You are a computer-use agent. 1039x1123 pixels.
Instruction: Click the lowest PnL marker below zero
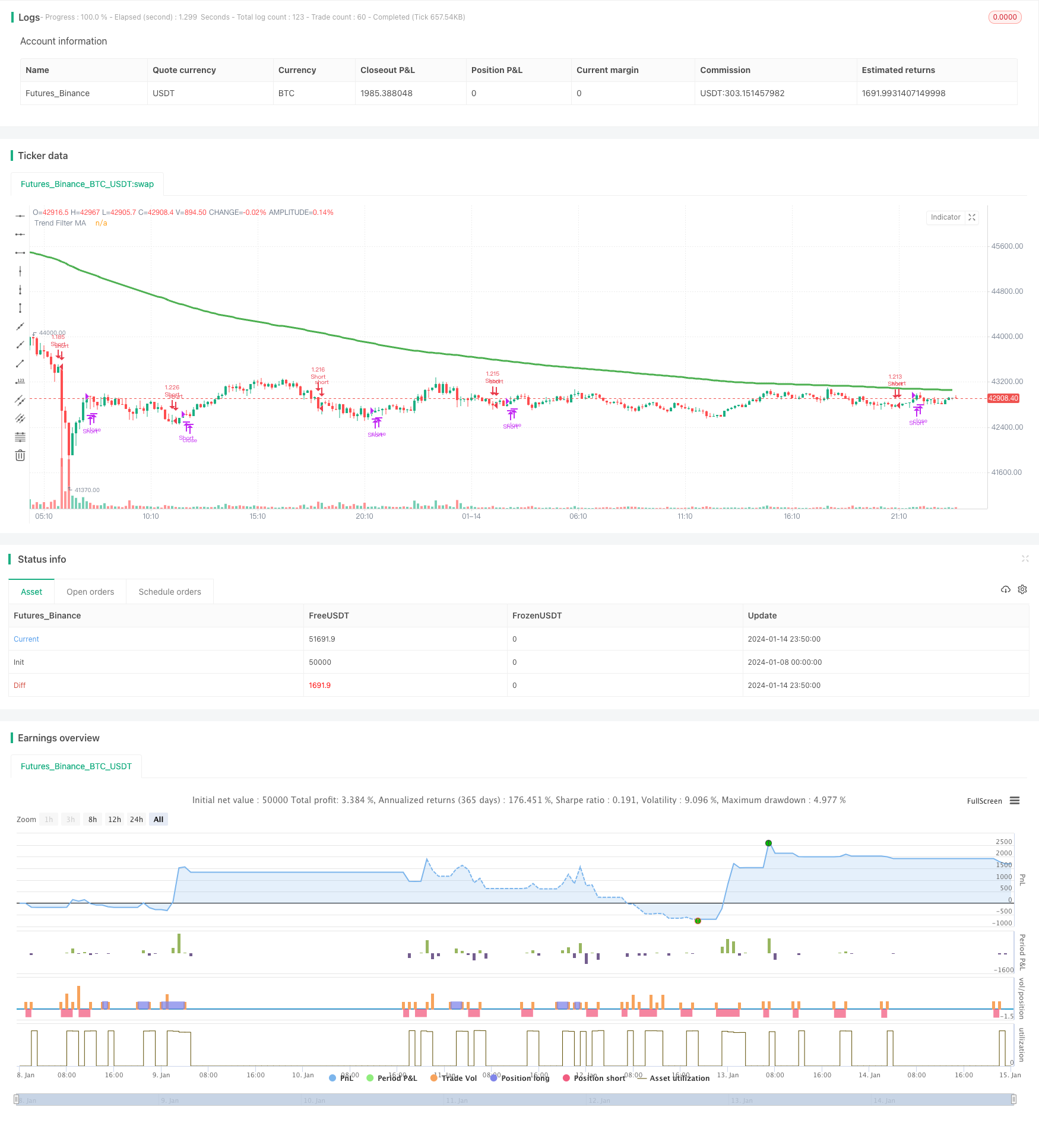698,921
